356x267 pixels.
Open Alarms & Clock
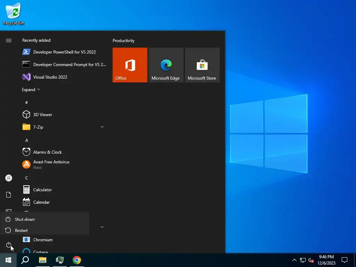point(64,152)
